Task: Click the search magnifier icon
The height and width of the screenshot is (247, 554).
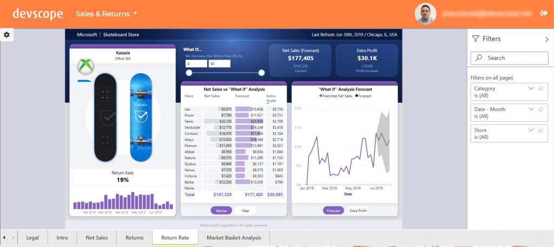Action: tap(479, 58)
